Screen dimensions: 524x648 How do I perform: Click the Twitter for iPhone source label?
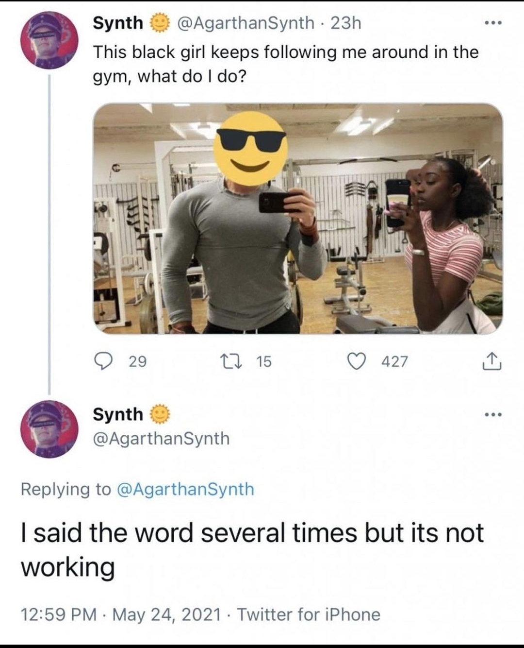(x=309, y=614)
